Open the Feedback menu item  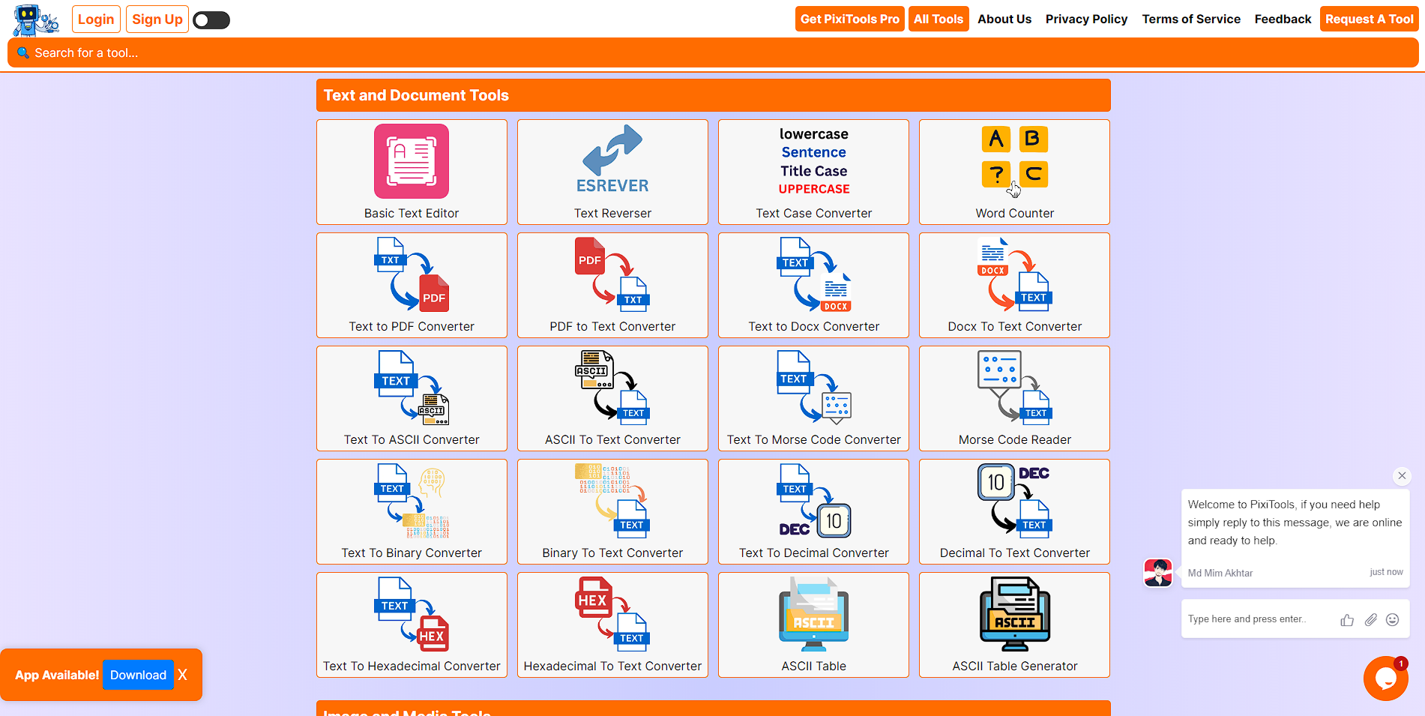click(x=1283, y=19)
